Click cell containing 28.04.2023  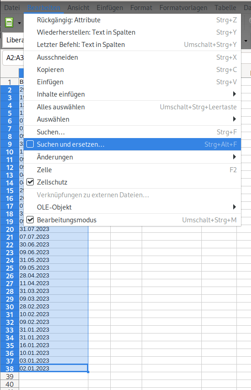pos(53,275)
